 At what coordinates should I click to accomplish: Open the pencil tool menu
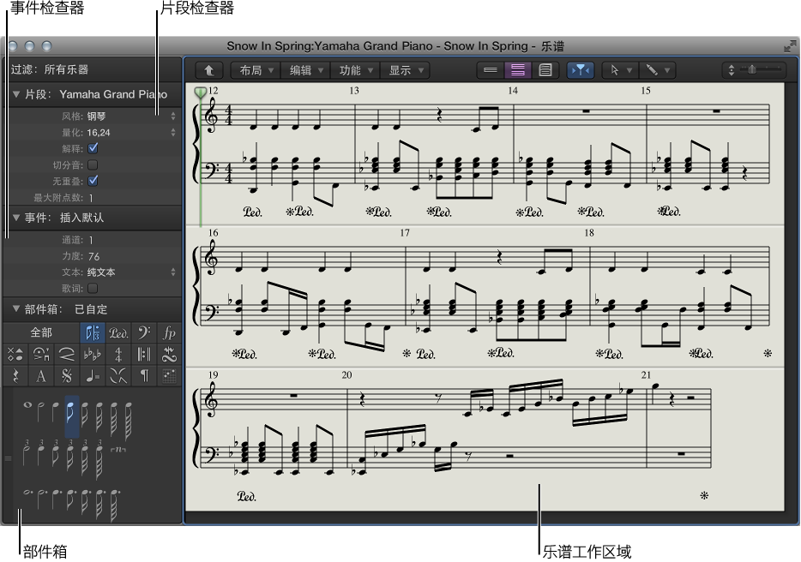click(658, 70)
